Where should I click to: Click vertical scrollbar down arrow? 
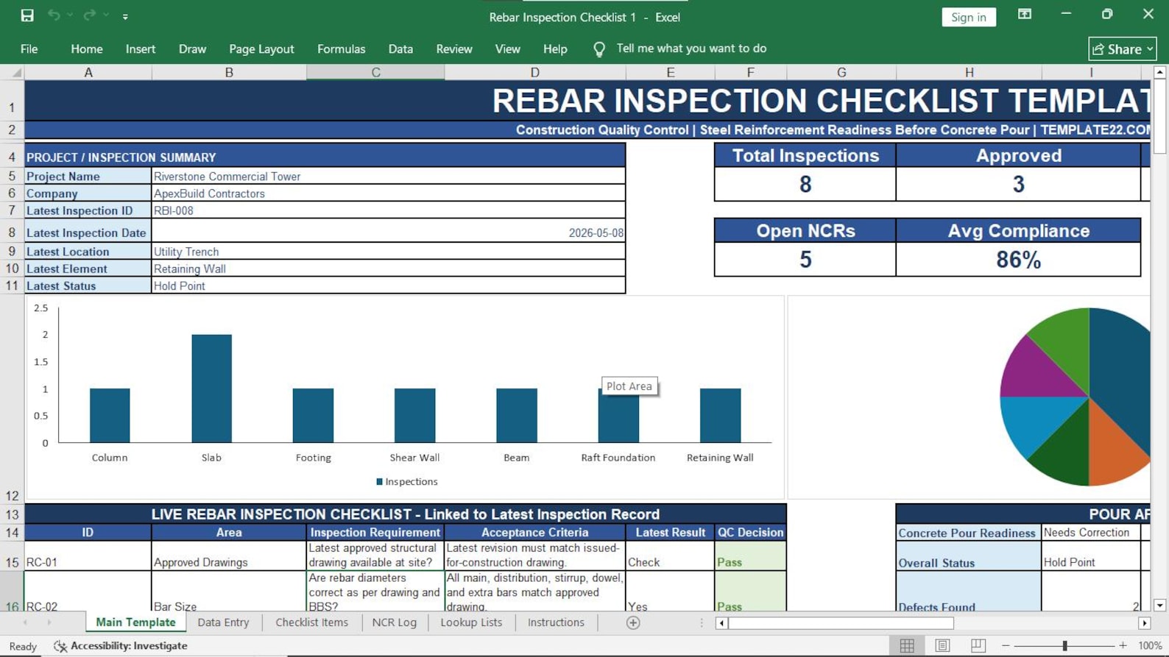tap(1159, 605)
